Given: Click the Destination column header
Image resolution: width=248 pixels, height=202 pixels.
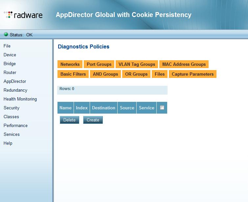Looking at the screenshot, I should coord(103,108).
